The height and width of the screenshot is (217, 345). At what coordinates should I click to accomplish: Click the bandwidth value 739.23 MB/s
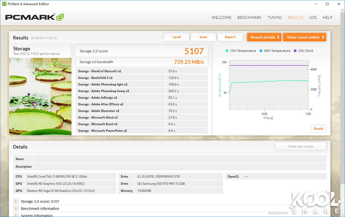(x=189, y=62)
